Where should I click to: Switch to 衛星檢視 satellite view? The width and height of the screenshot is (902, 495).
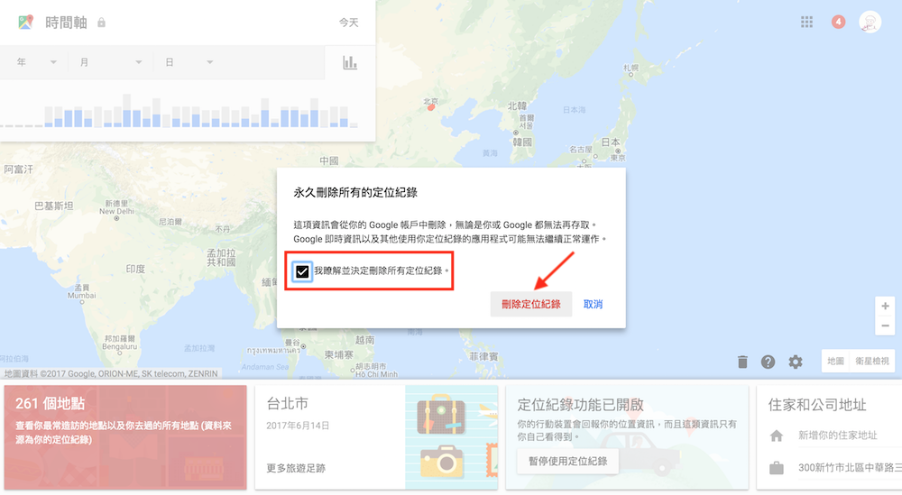871,361
